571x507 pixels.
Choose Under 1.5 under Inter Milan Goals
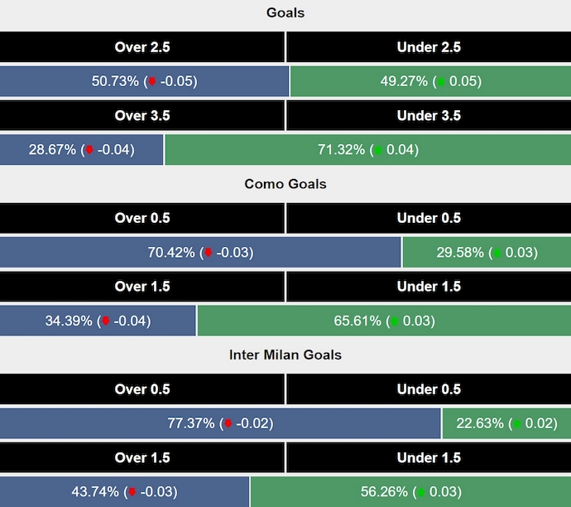click(x=429, y=457)
